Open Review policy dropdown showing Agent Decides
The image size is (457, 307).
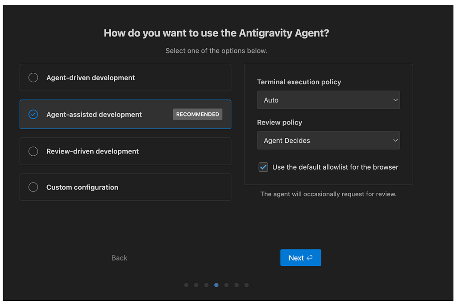pos(328,141)
